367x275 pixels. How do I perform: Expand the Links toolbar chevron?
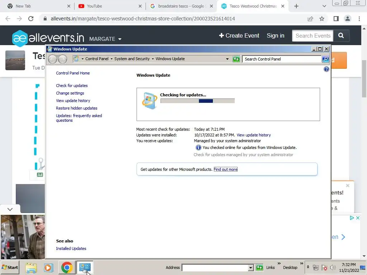(x=279, y=264)
